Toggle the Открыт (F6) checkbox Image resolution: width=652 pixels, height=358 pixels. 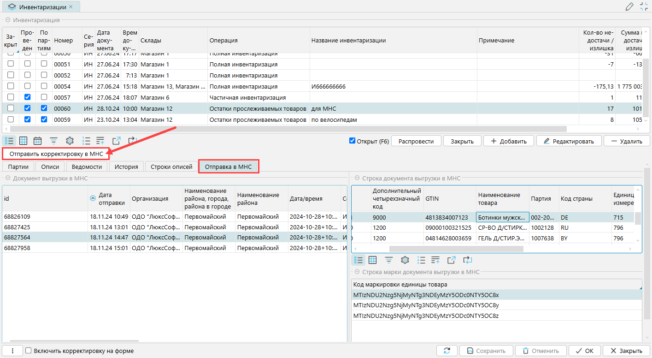[x=352, y=141]
